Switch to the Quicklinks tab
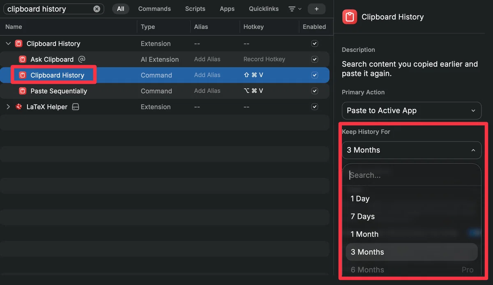The width and height of the screenshot is (493, 285). 264,9
